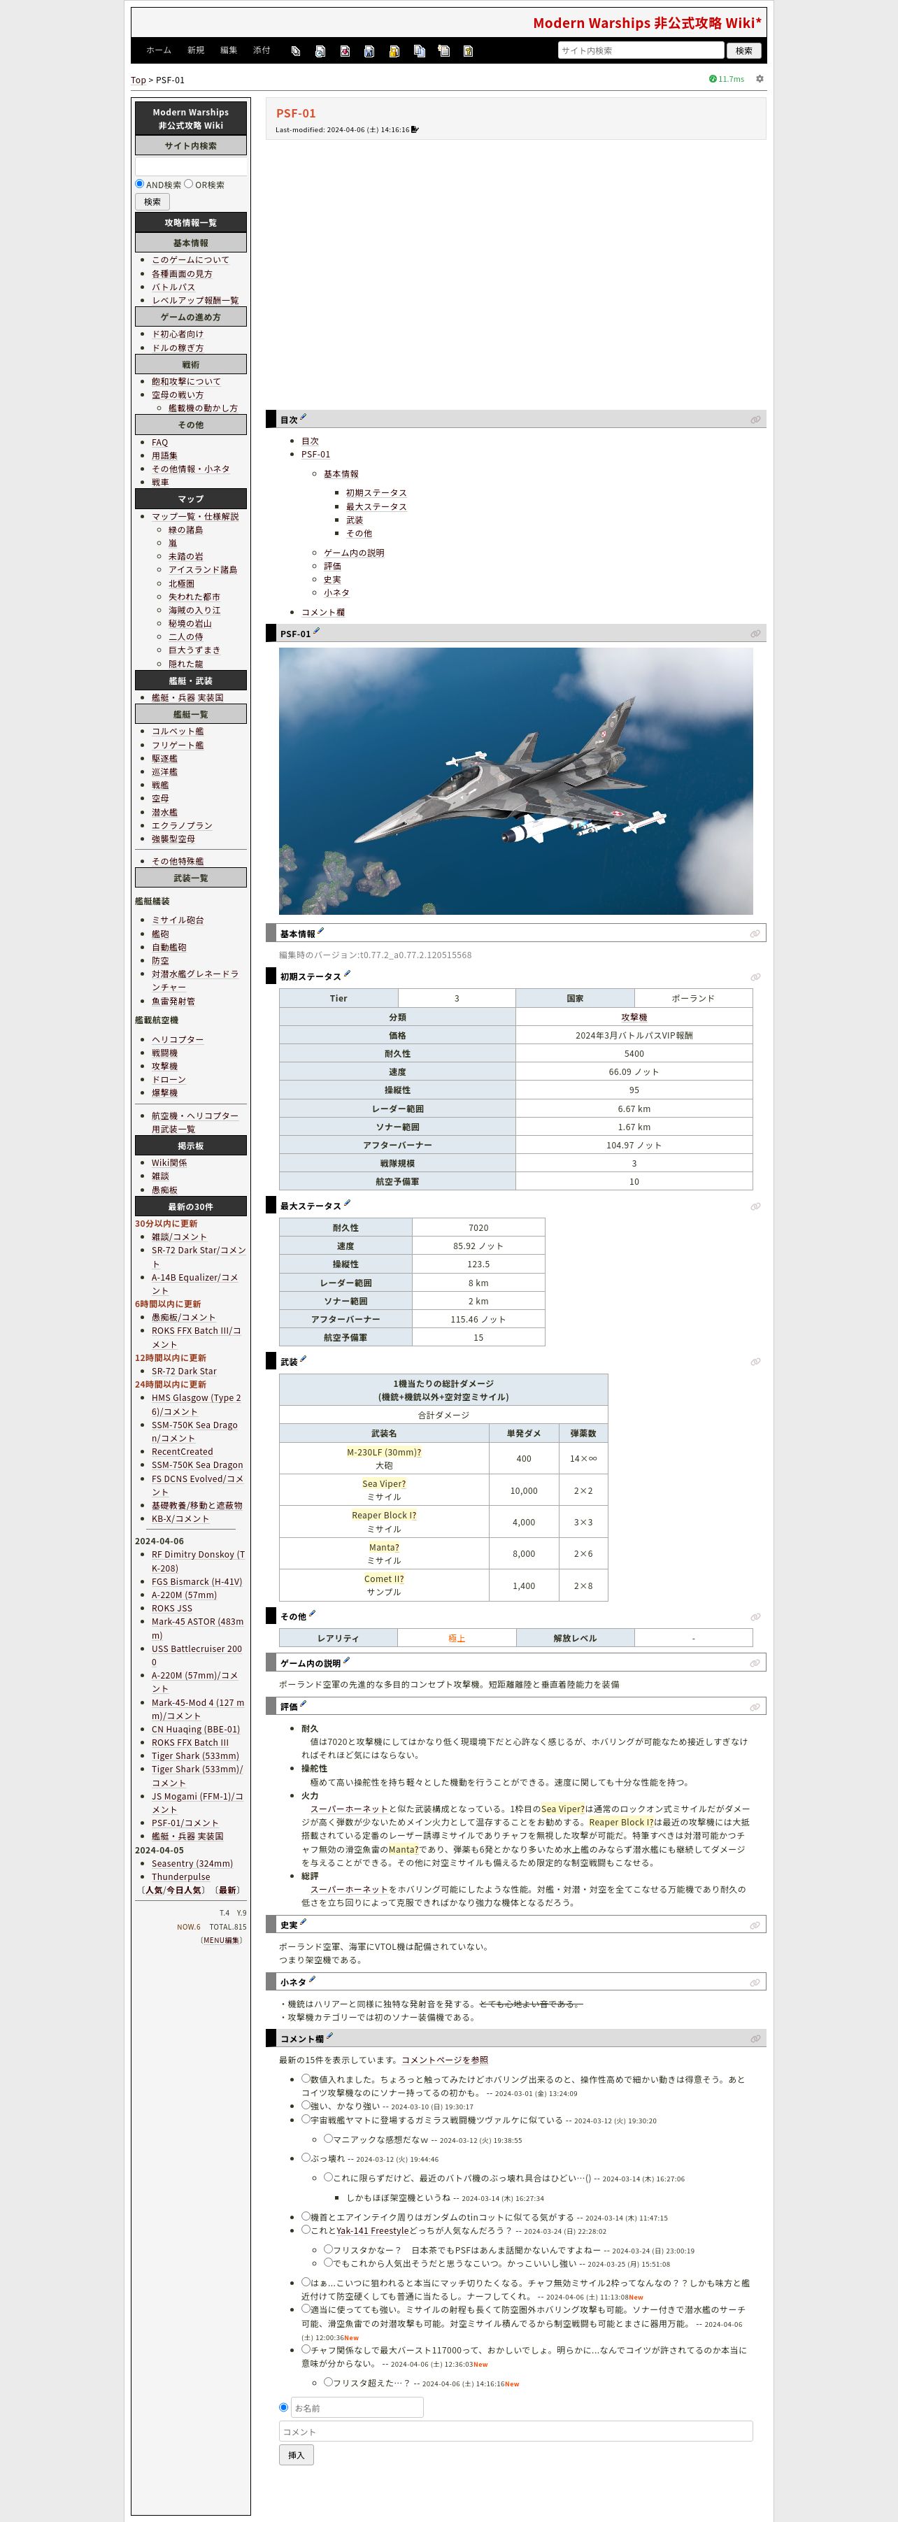
Task: Select the radio button beside お名前 field
Action: pos(284,2407)
